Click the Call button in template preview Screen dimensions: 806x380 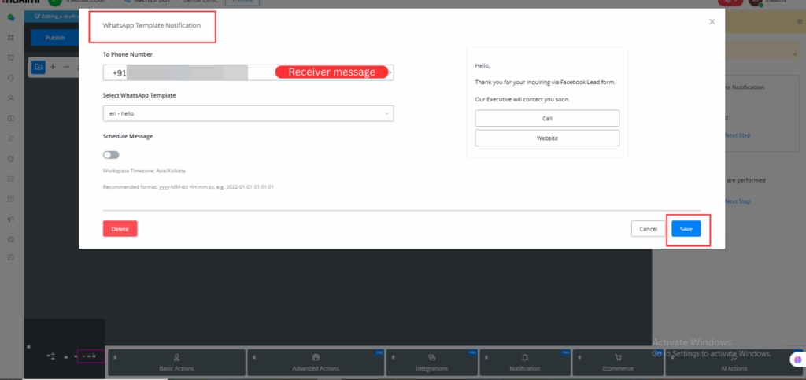point(547,118)
